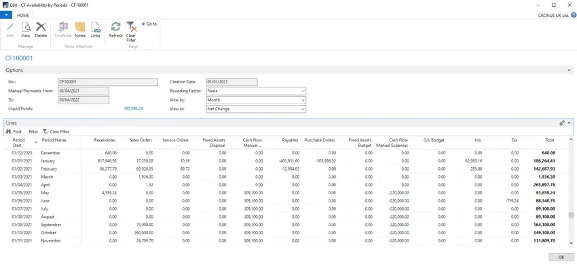Viewport: 577px width, 264px height.
Task: Click June tax value -759.24
Action: 512,201
